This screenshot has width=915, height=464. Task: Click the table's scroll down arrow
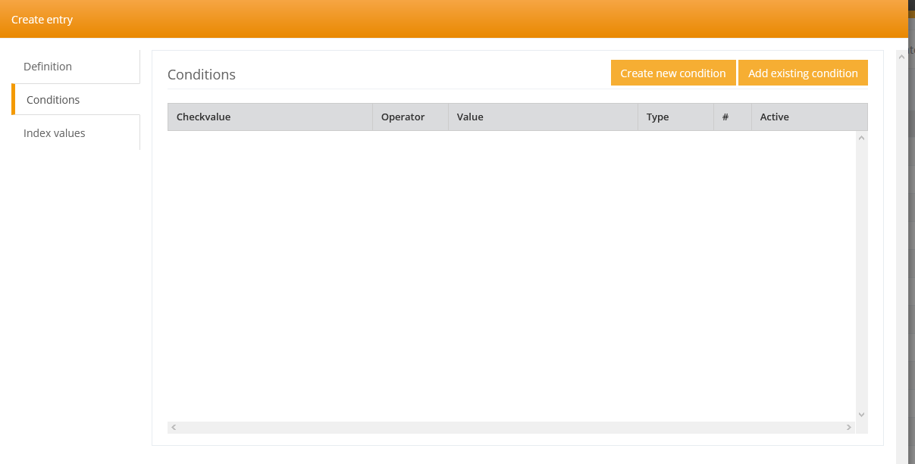click(x=861, y=414)
